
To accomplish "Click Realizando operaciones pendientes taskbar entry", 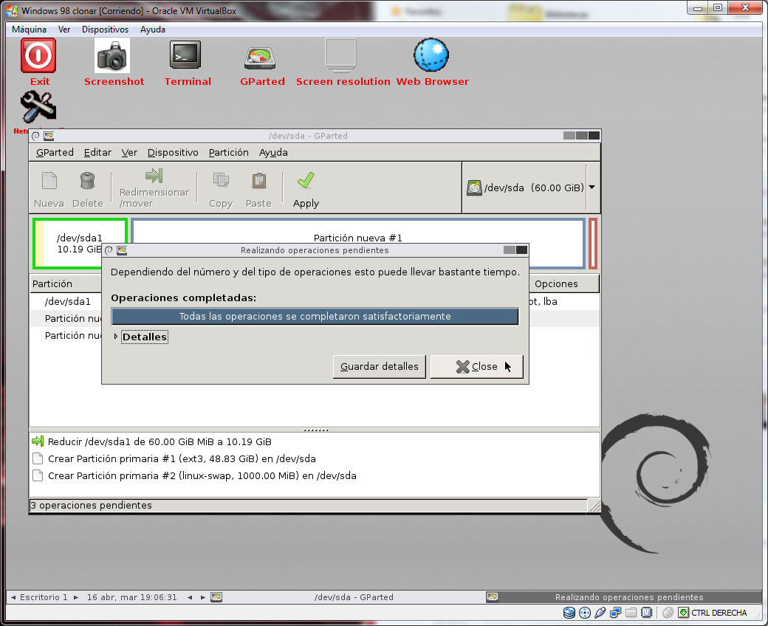I will click(x=623, y=597).
